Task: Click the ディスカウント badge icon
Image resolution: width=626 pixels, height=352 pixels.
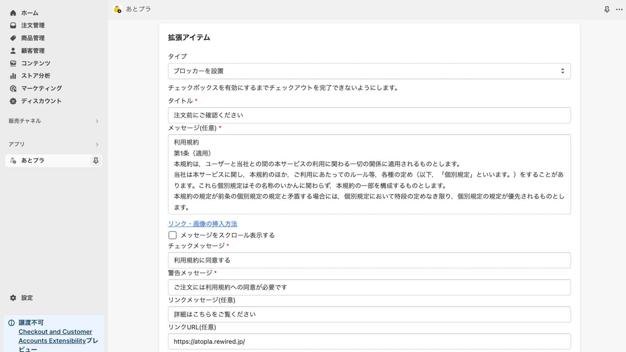Action: (13, 101)
